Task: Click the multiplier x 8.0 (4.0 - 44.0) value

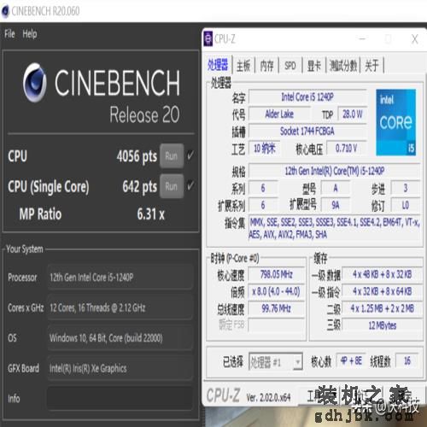Action: point(277,291)
